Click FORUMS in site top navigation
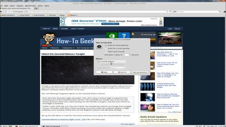 [x=64, y=29]
